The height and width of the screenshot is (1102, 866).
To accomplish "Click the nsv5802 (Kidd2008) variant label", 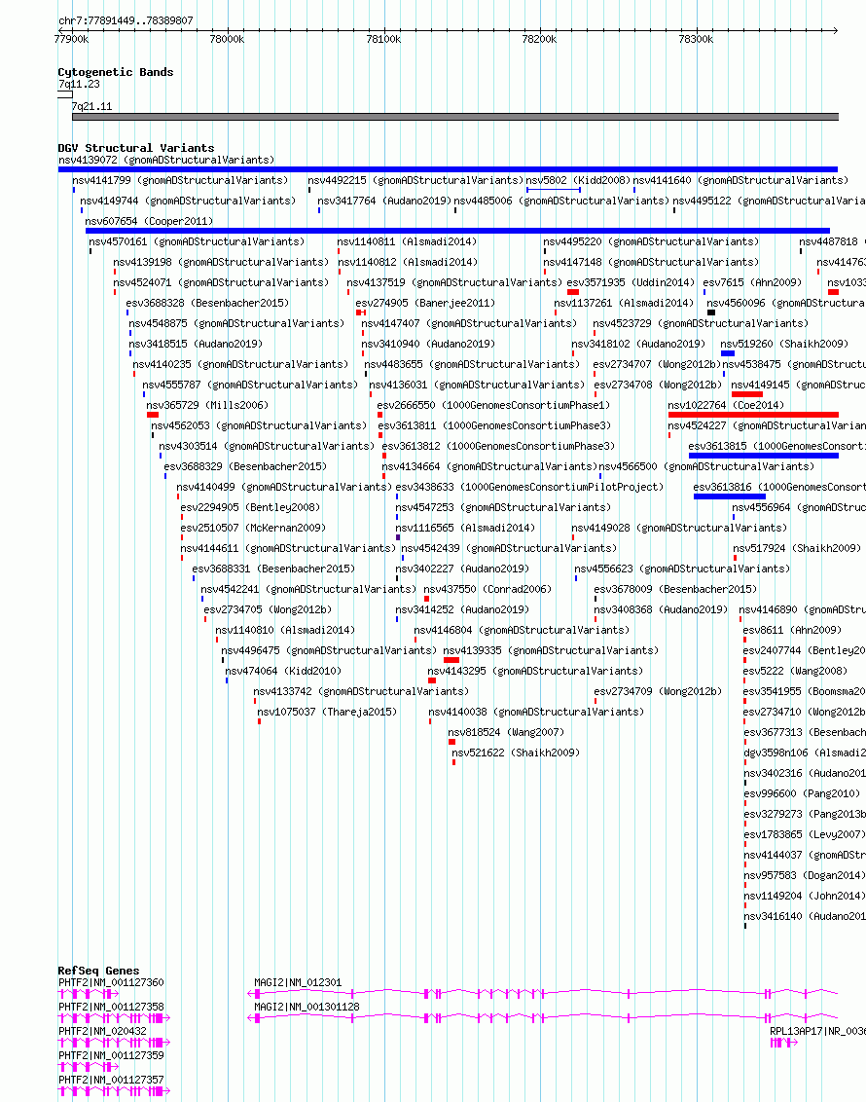I will (x=577, y=181).
